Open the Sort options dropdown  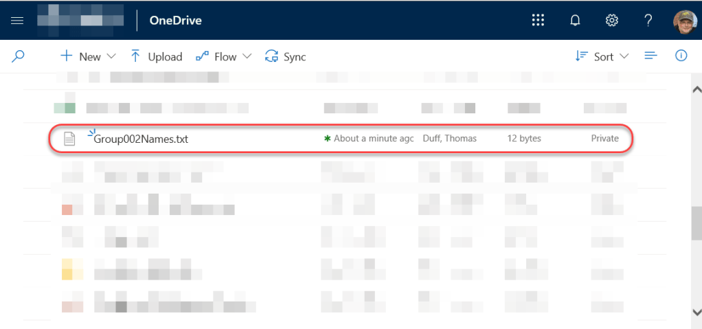pos(602,56)
